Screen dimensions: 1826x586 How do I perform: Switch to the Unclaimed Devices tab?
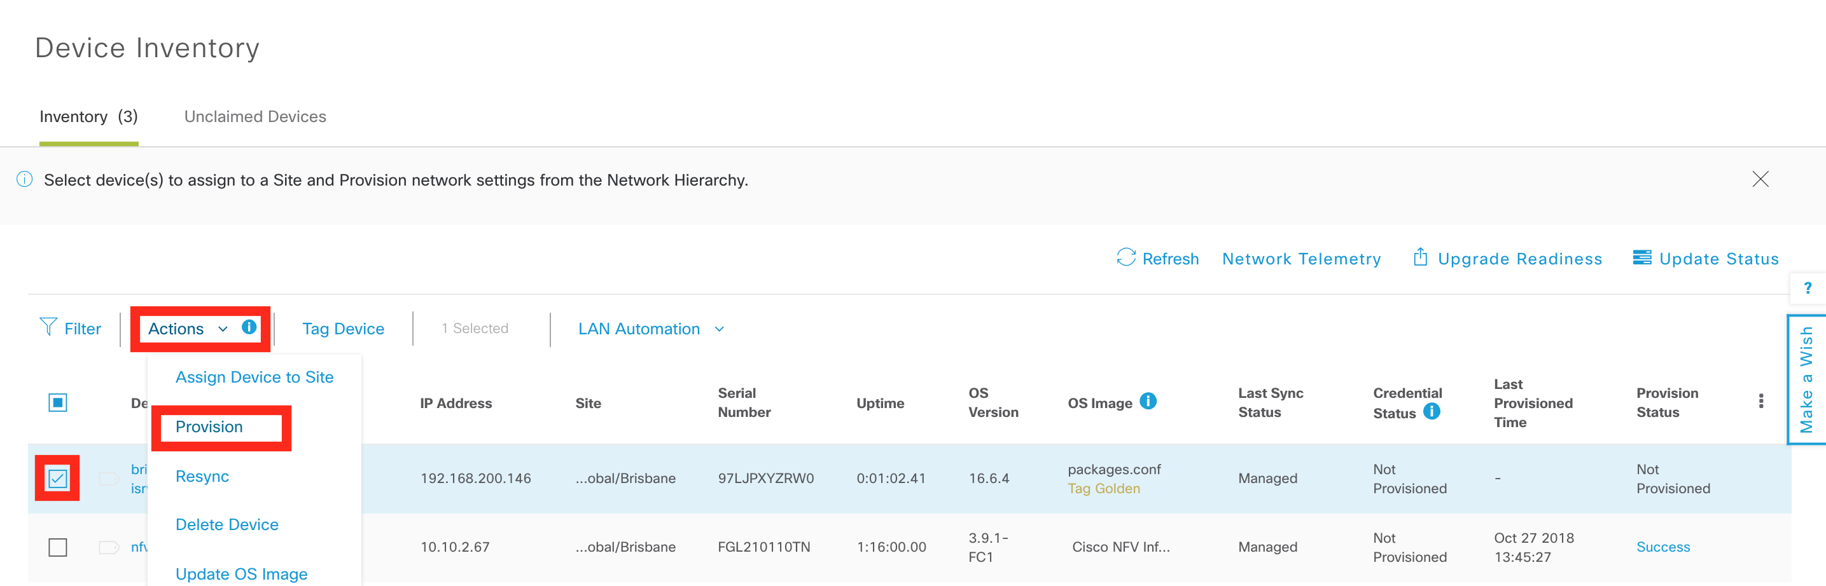coord(255,117)
